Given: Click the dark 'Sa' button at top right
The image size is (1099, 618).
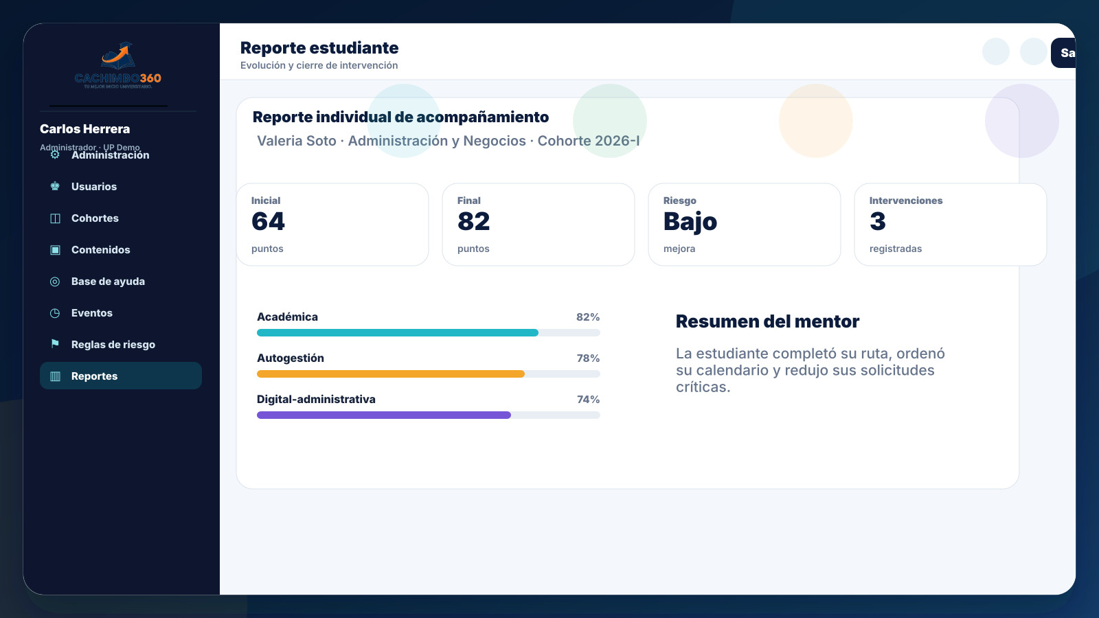Looking at the screenshot, I should click(1063, 53).
